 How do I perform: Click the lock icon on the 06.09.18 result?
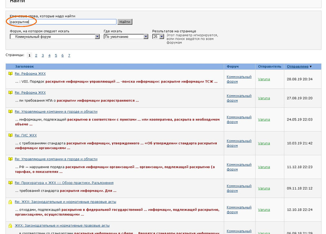[11, 225]
